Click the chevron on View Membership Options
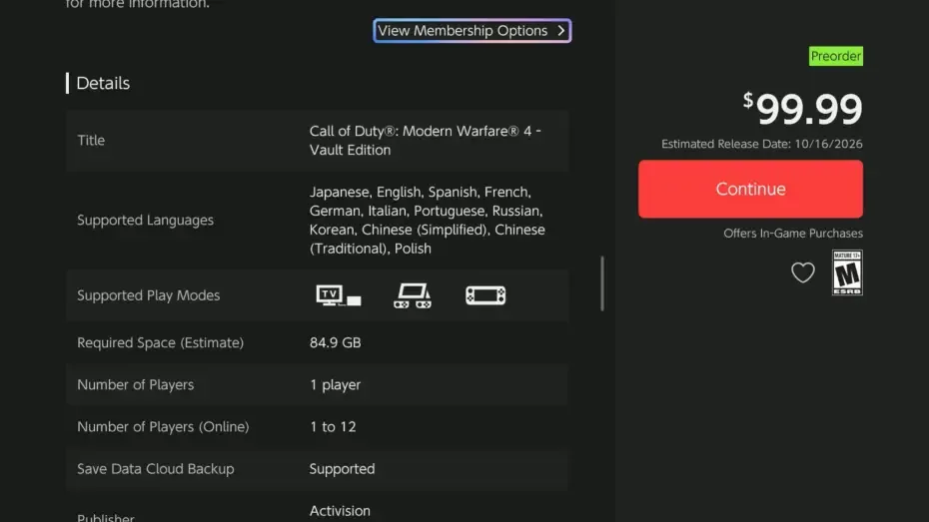Image resolution: width=929 pixels, height=522 pixels. tap(560, 31)
